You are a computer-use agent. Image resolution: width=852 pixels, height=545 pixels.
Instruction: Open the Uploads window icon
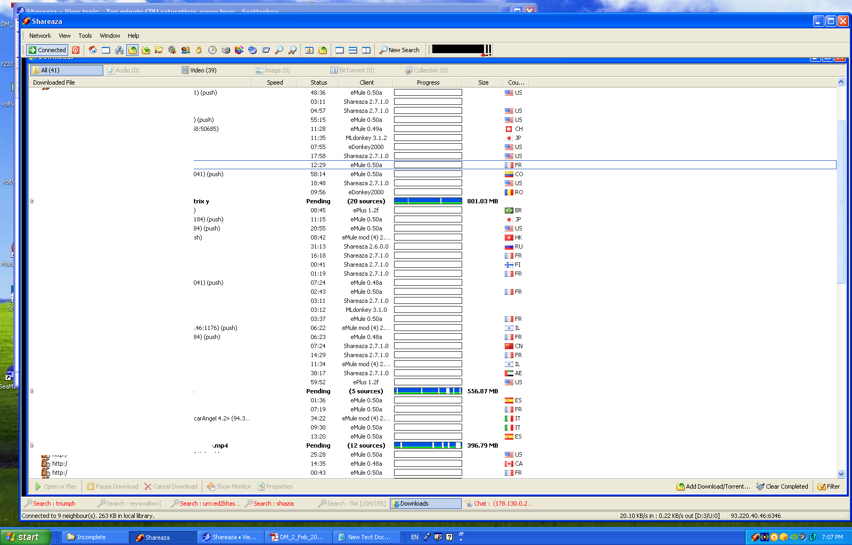click(x=146, y=50)
